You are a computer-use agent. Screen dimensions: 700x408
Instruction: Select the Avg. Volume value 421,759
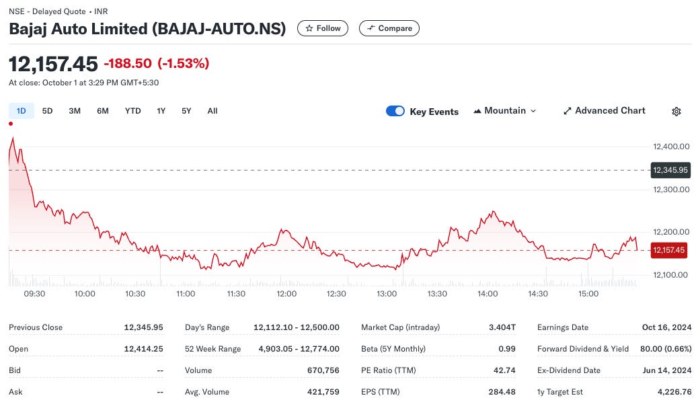point(323,391)
